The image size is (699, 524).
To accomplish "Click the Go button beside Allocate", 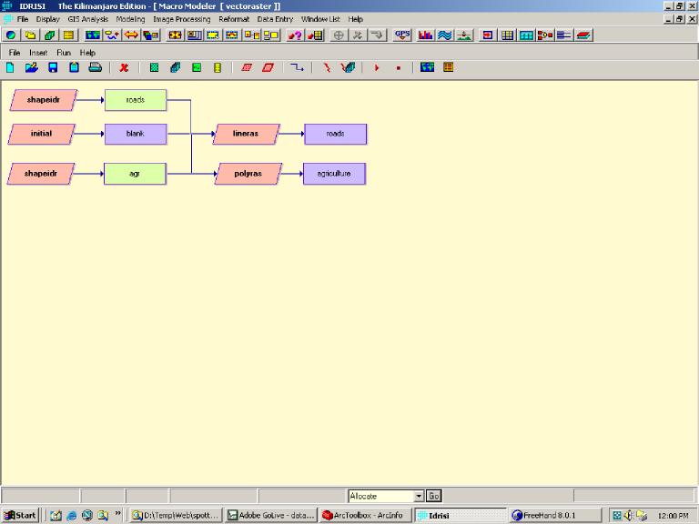I will (434, 496).
